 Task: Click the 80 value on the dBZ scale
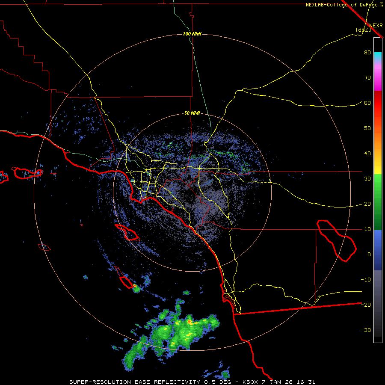tap(367, 53)
